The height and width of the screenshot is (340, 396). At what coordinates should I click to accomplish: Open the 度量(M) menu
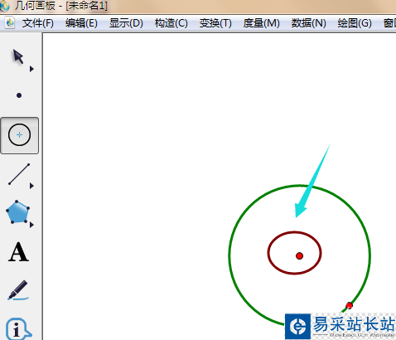tap(261, 23)
